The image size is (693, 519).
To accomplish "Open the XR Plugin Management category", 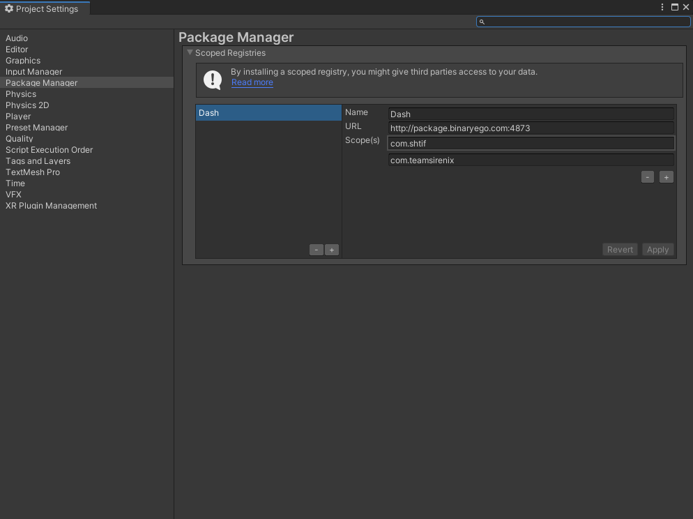I will [52, 206].
